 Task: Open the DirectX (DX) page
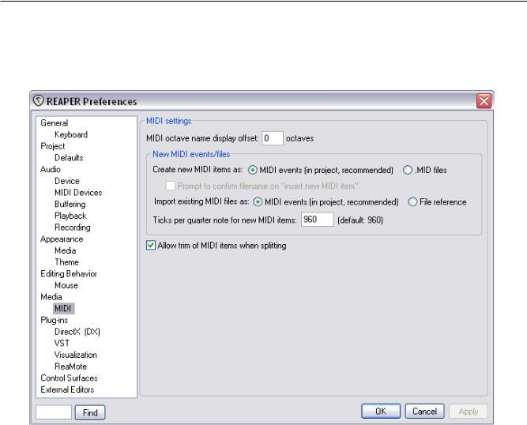tap(77, 332)
